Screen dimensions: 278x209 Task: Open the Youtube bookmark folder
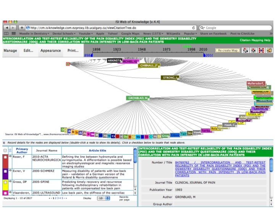coord(86,33)
